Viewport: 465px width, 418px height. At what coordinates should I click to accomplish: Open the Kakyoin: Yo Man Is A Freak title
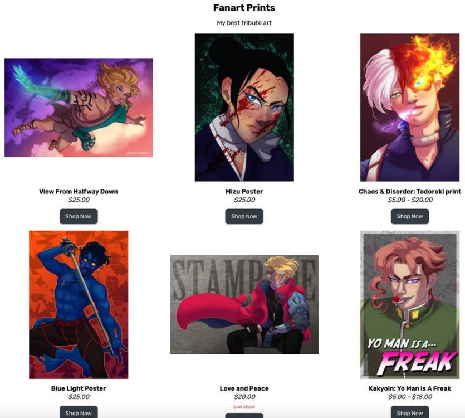[410, 388]
